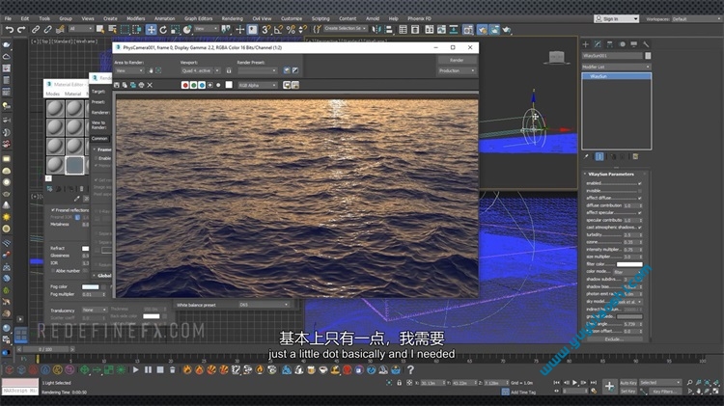Open the Scripting menu

coord(320,18)
